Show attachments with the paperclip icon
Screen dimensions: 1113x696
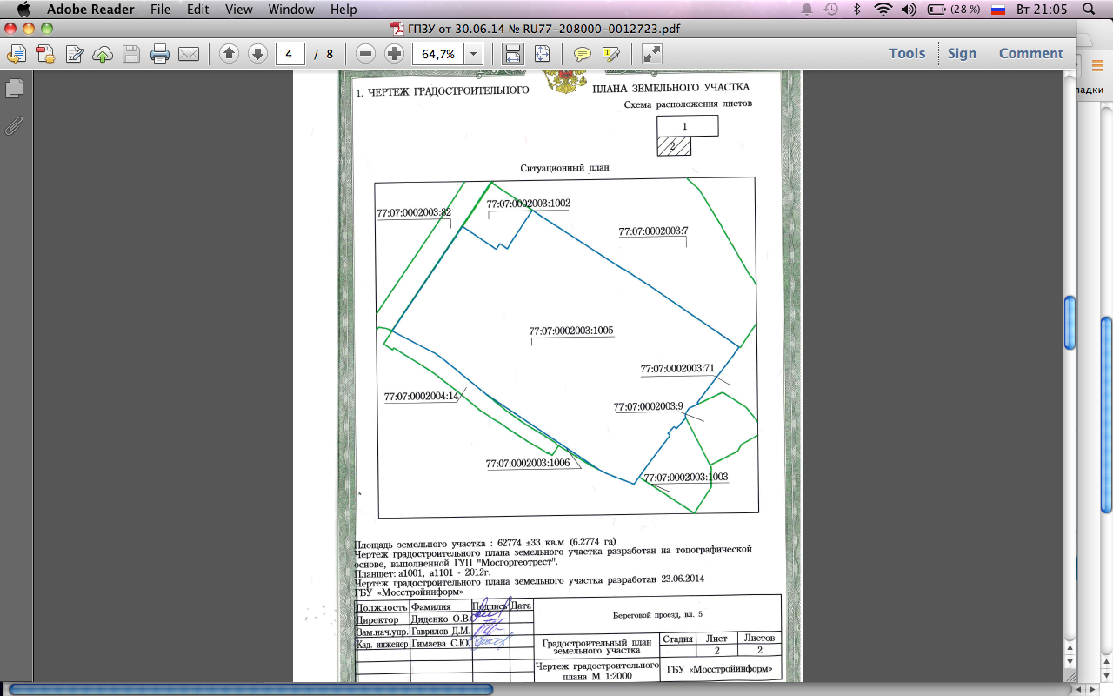pos(14,124)
